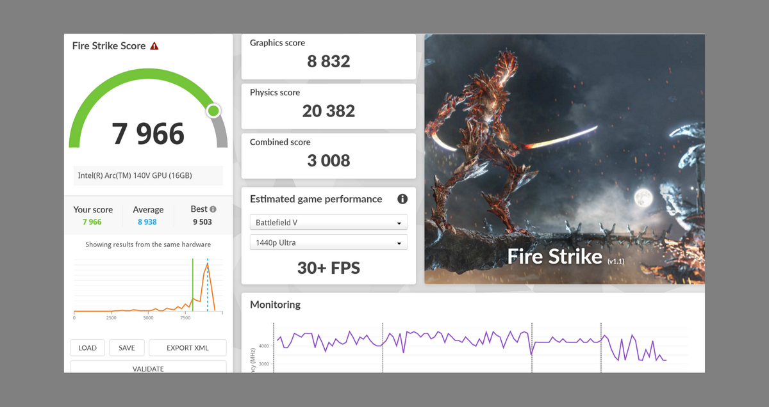769x407 pixels.
Task: Click the Physics score value 20 382
Action: (x=329, y=111)
